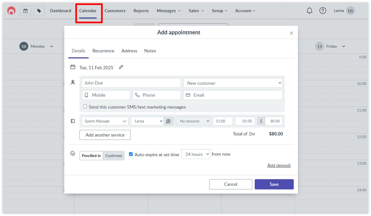
Task: Open the Sports Massage service dropdown
Action: point(105,121)
